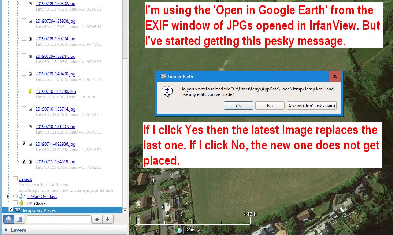The height and width of the screenshot is (235, 393).
Task: Click inside the search input box
Action: pos(59,219)
